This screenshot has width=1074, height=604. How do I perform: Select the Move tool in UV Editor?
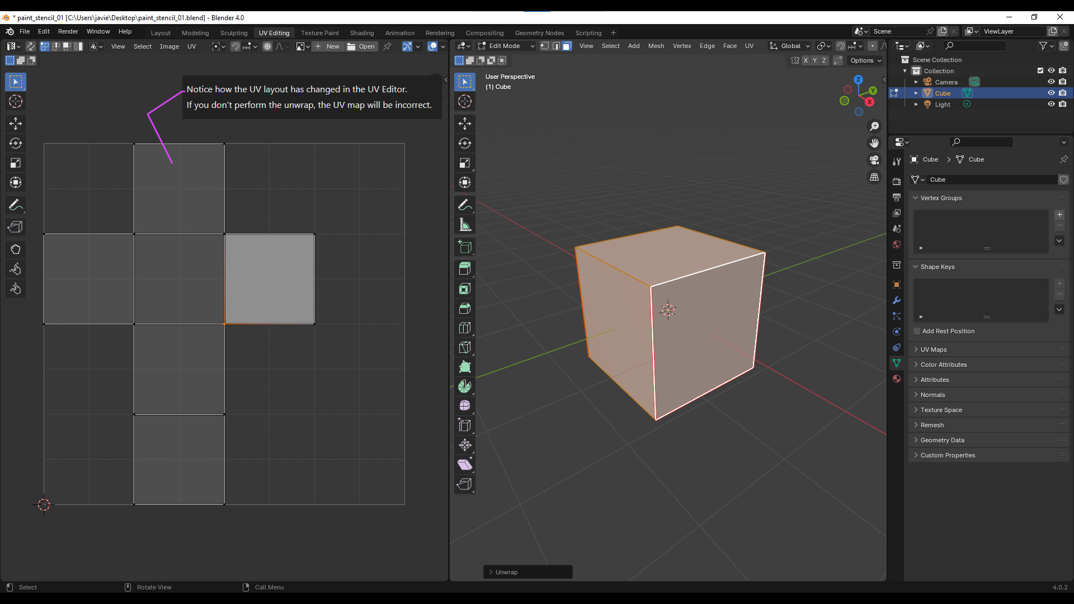(16, 124)
